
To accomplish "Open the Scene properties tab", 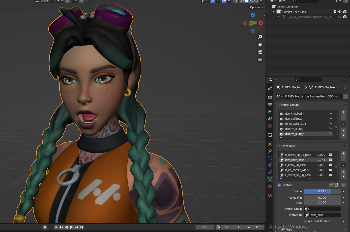I will [x=270, y=118].
